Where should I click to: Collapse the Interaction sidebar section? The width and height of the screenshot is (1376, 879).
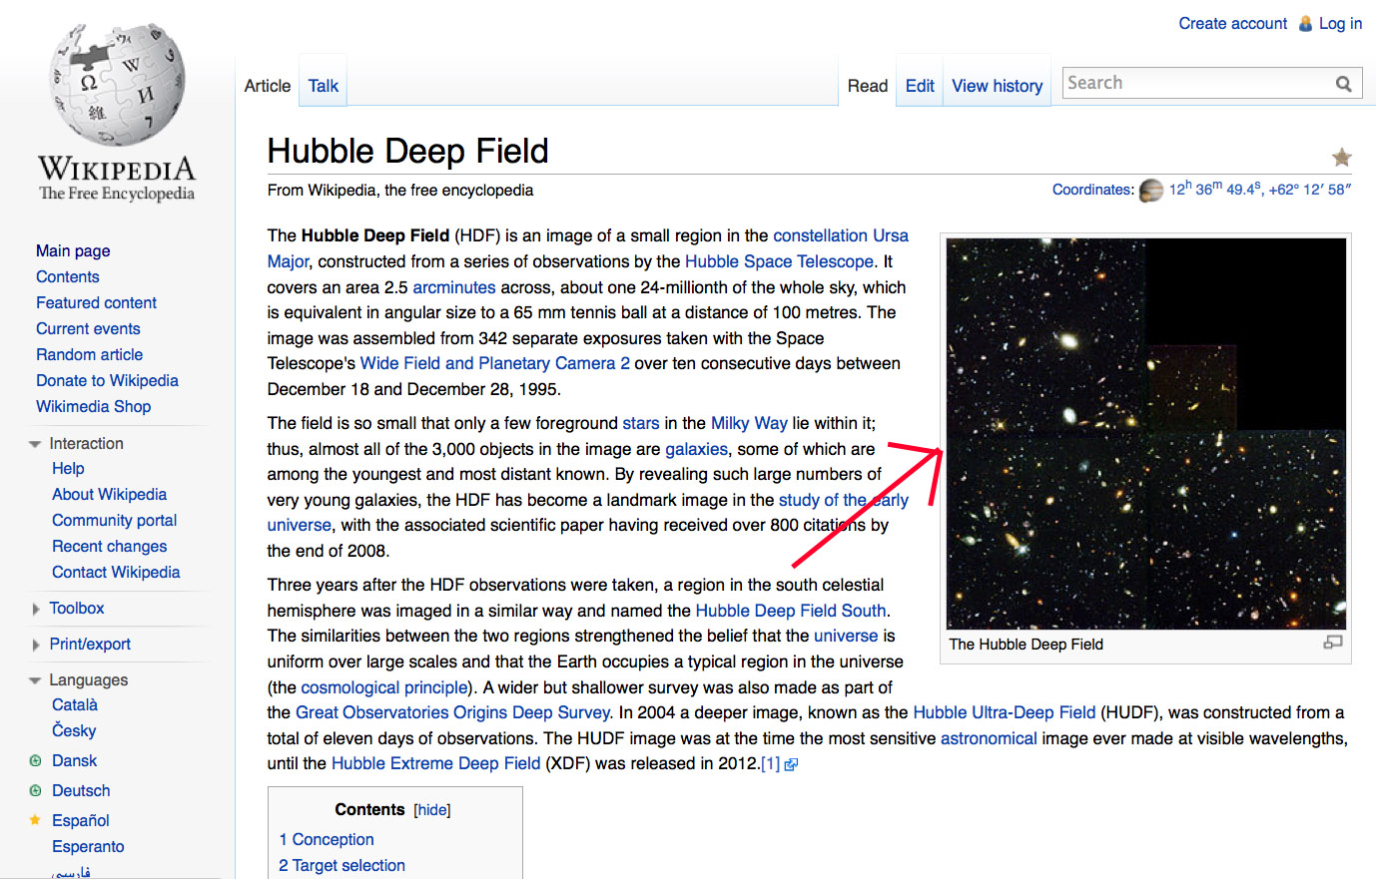click(x=35, y=444)
